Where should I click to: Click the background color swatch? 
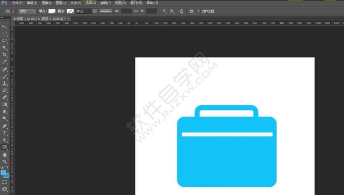pos(7,176)
